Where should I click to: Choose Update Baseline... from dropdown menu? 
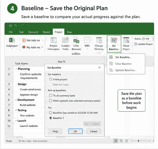click(x=126, y=70)
